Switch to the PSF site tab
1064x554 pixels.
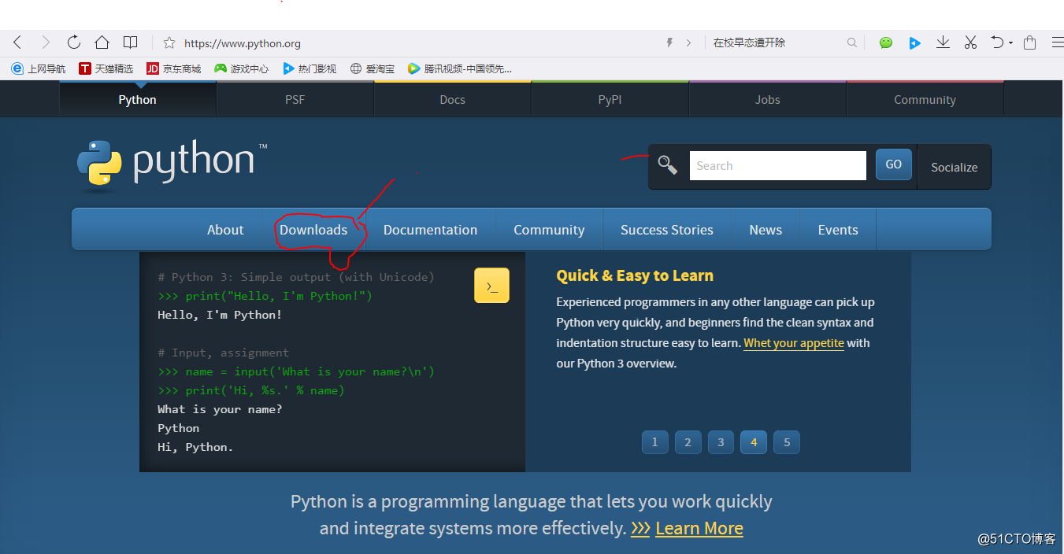tap(295, 99)
